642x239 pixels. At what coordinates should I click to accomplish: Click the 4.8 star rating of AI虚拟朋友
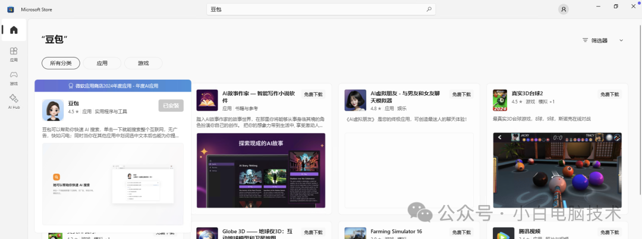click(376, 108)
